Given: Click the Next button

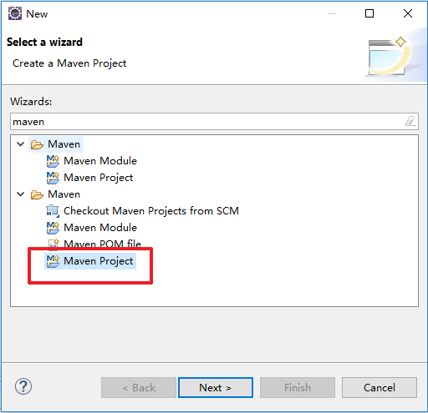Looking at the screenshot, I should click(216, 387).
